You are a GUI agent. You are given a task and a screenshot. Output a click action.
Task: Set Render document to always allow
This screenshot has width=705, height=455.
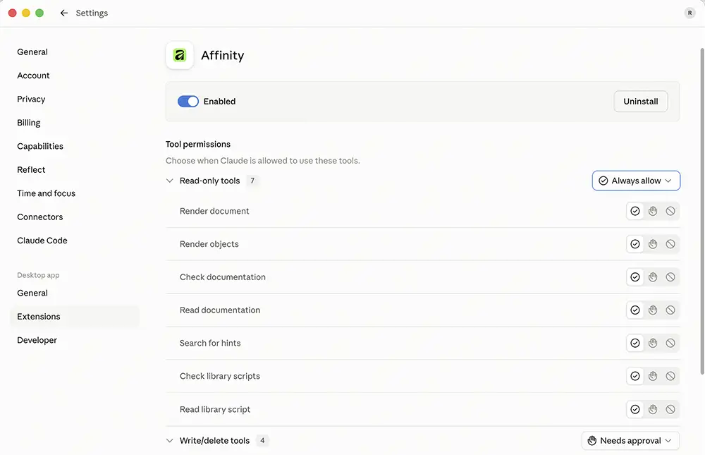pos(635,211)
